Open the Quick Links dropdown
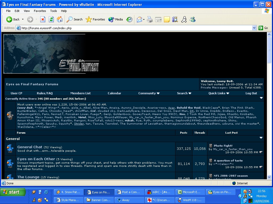 click(x=219, y=93)
